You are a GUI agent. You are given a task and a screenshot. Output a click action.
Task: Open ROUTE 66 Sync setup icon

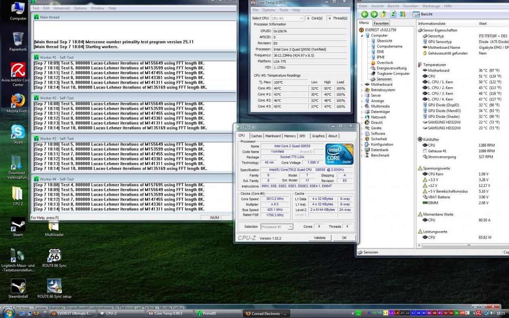click(x=54, y=289)
